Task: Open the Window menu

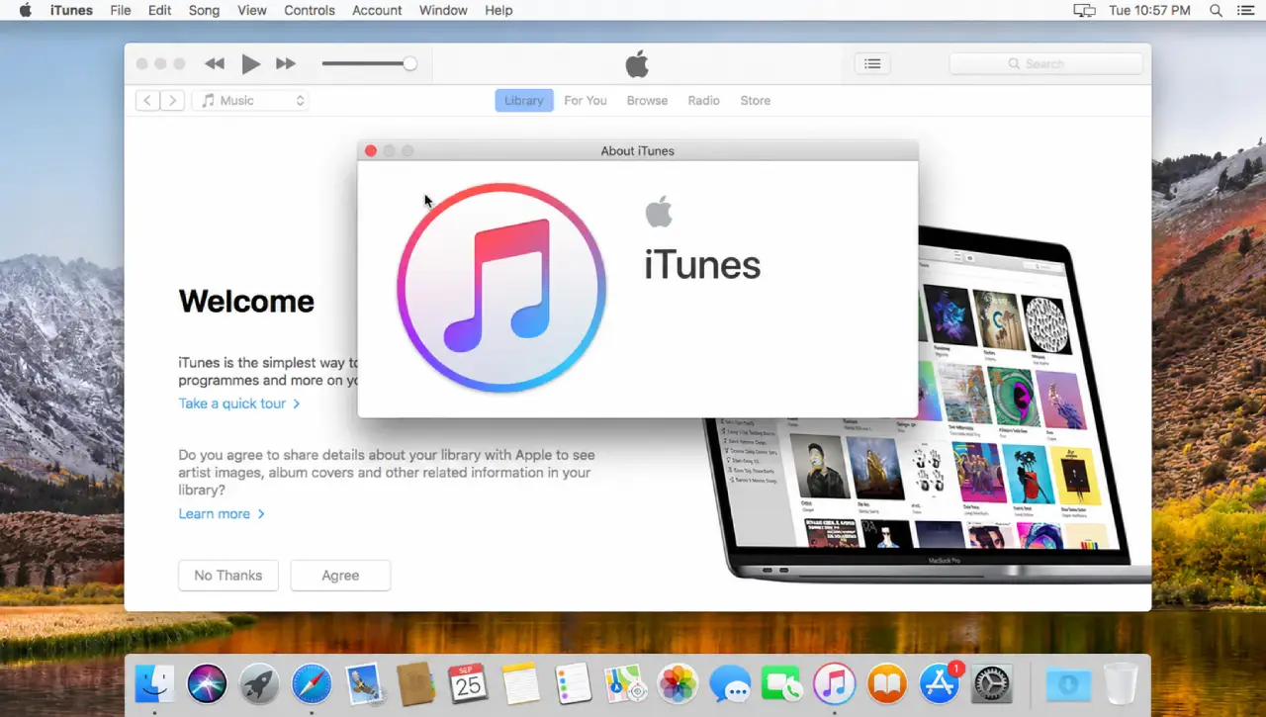Action: pos(443,10)
